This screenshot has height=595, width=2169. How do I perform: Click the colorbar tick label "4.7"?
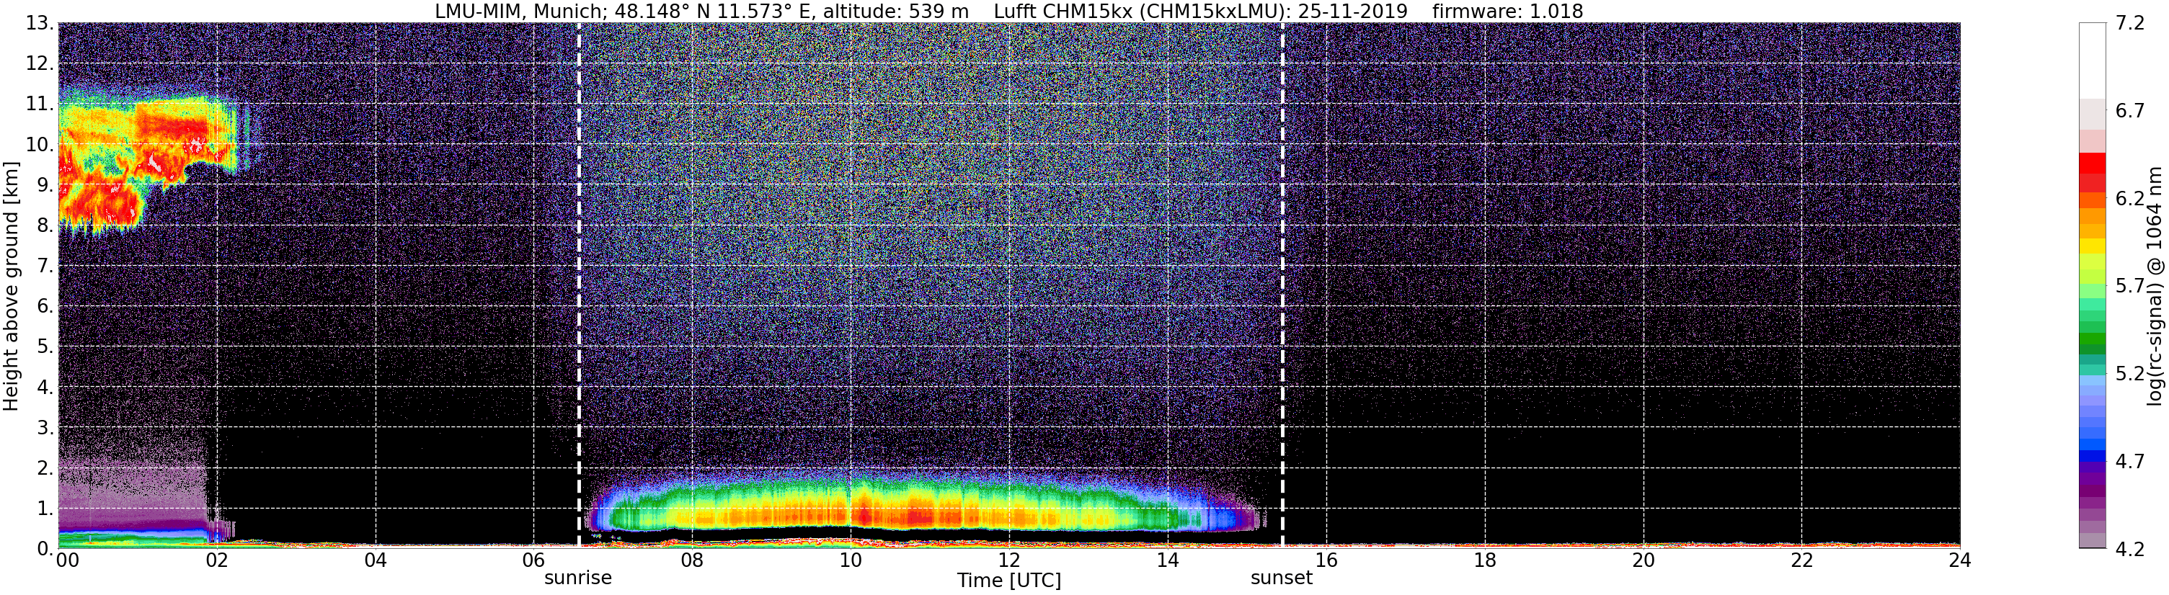2129,461
